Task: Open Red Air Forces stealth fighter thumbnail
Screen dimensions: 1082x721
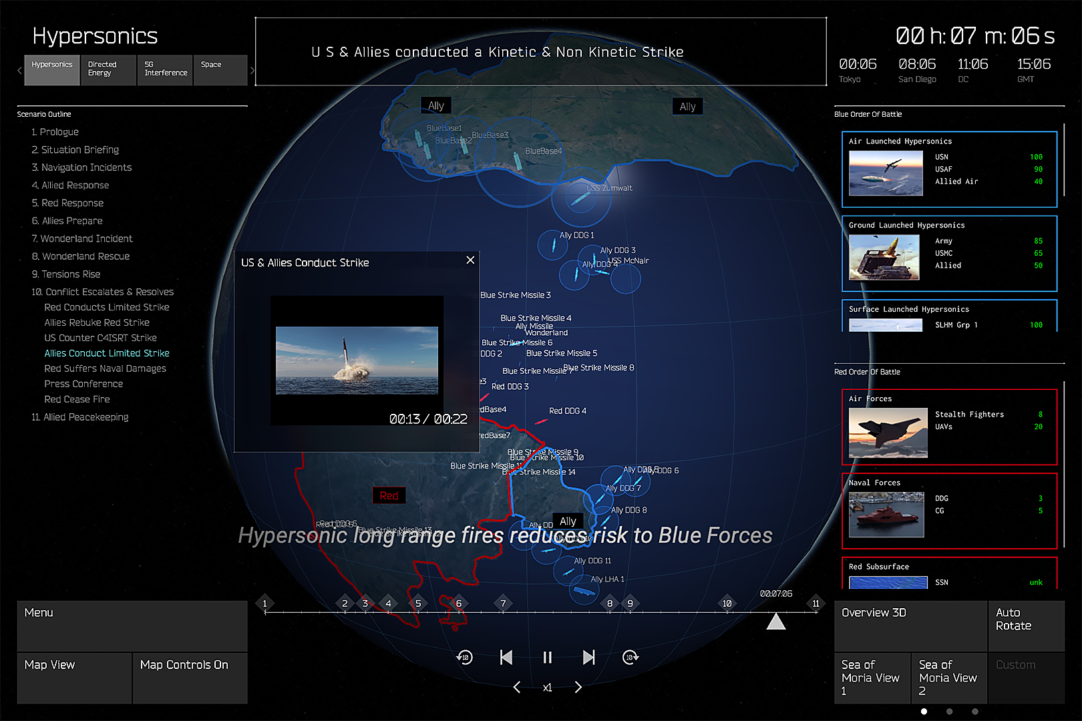Action: point(888,433)
